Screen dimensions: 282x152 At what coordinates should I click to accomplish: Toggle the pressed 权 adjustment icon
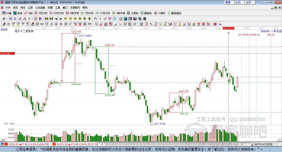(x=36, y=19)
